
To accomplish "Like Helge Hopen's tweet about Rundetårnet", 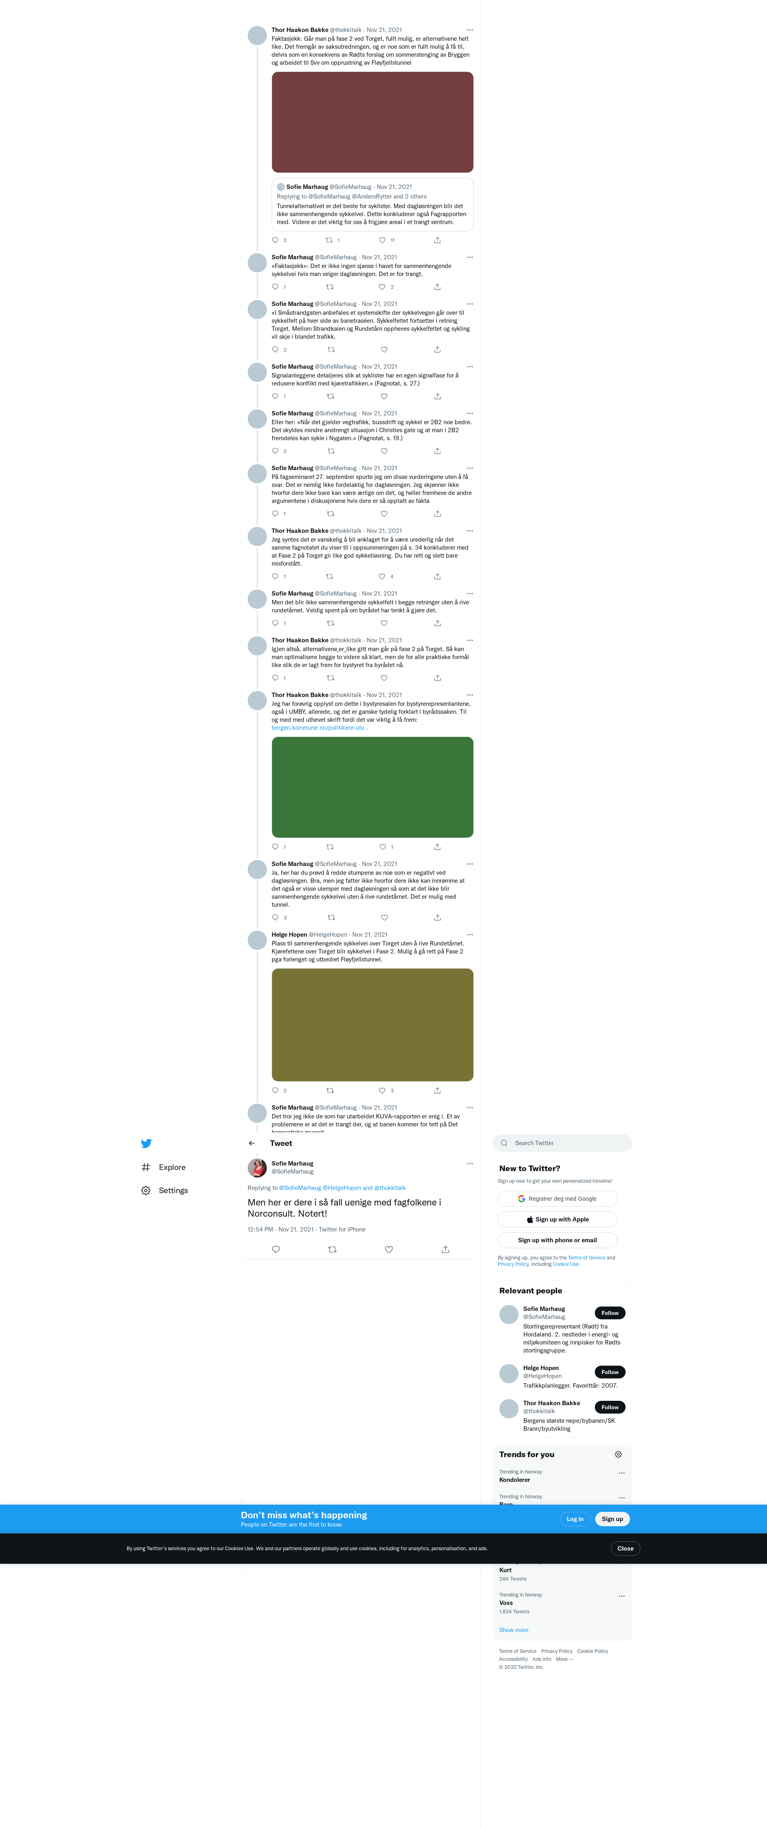I will pyautogui.click(x=382, y=1090).
